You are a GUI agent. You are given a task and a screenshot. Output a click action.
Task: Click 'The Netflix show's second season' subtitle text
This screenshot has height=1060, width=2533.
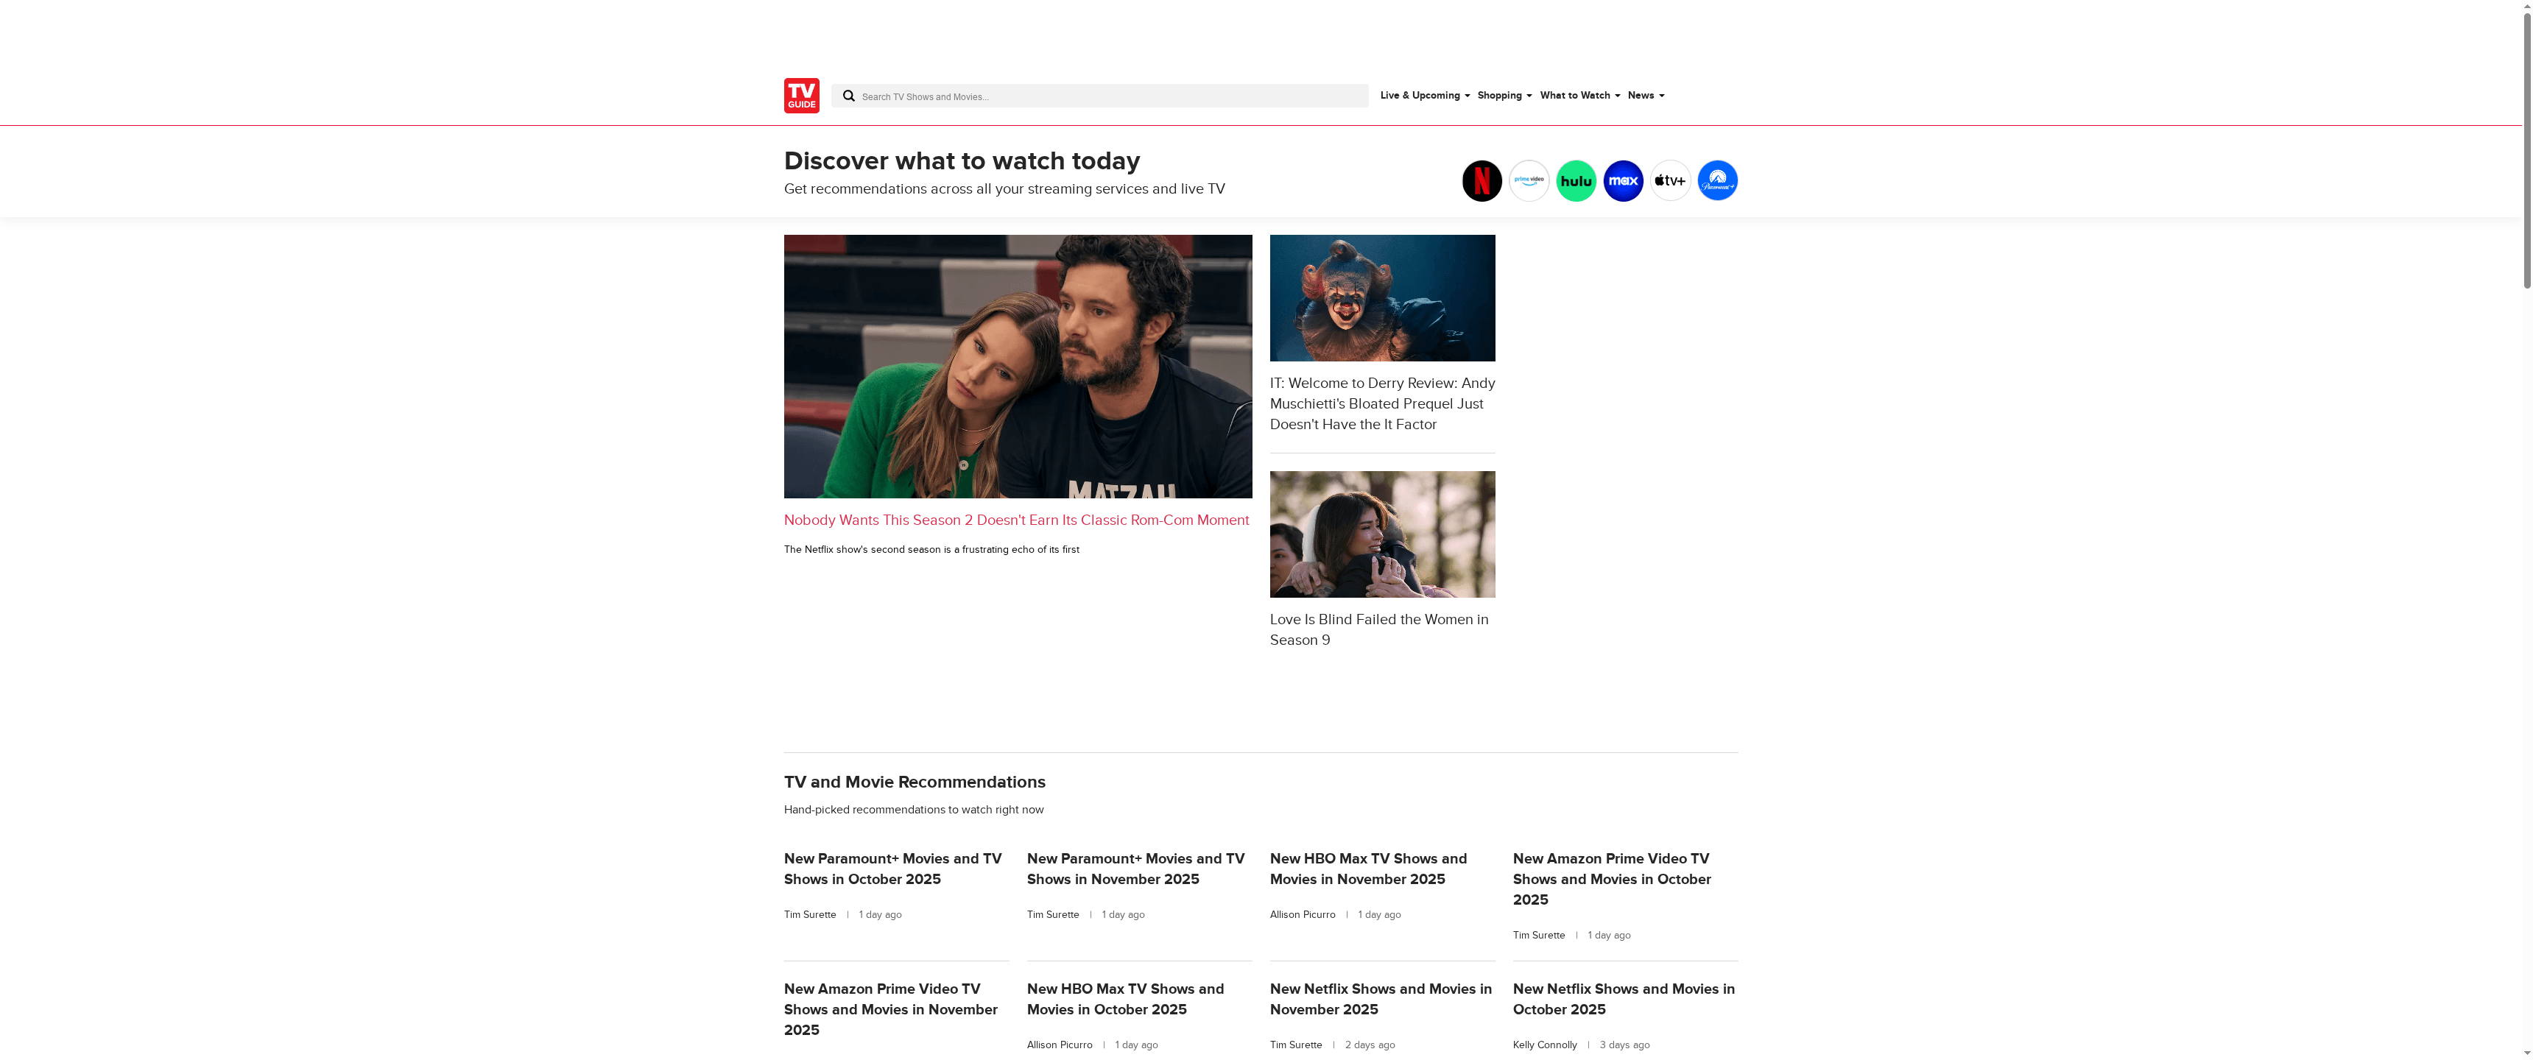point(931,550)
